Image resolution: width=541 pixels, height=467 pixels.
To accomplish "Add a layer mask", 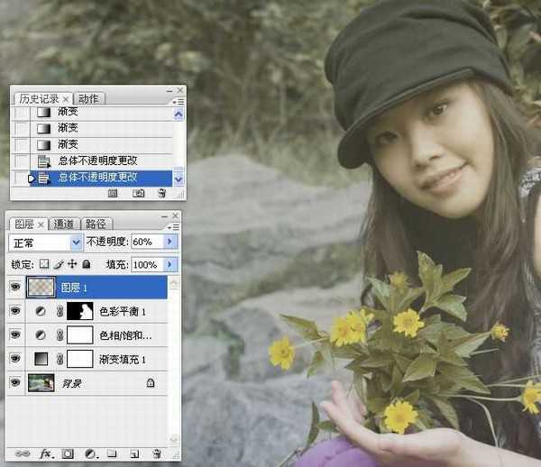I will (69, 453).
